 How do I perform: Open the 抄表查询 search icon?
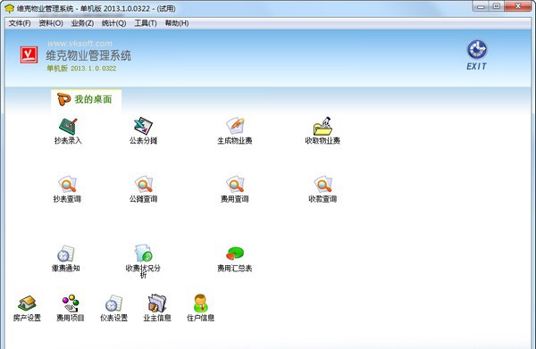[x=67, y=185]
